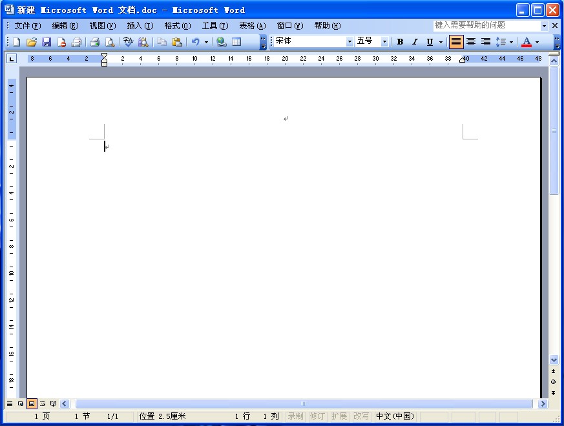This screenshot has height=426, width=564.
Task: Click the vertical scrollbar down arrow
Action: coord(554,360)
